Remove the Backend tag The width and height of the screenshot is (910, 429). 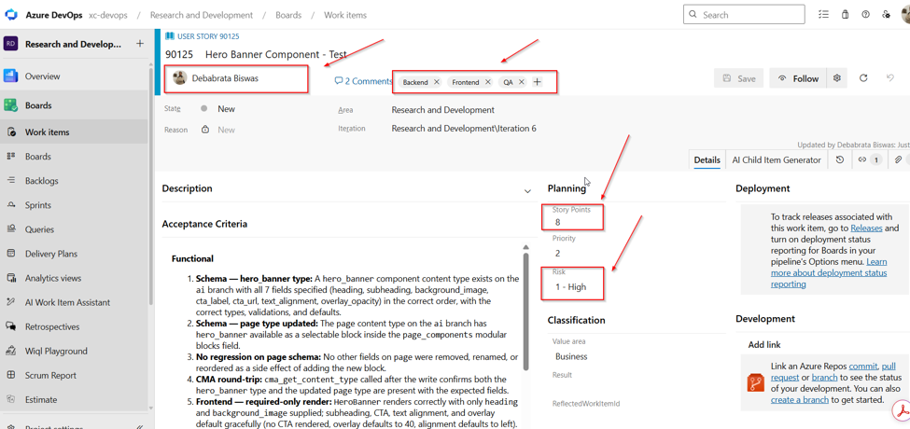click(437, 82)
